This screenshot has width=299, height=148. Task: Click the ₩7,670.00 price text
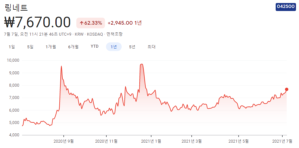click(37, 23)
